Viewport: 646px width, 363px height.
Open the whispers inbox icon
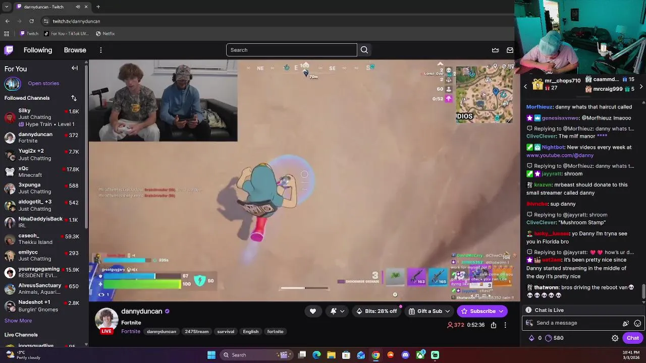[510, 50]
